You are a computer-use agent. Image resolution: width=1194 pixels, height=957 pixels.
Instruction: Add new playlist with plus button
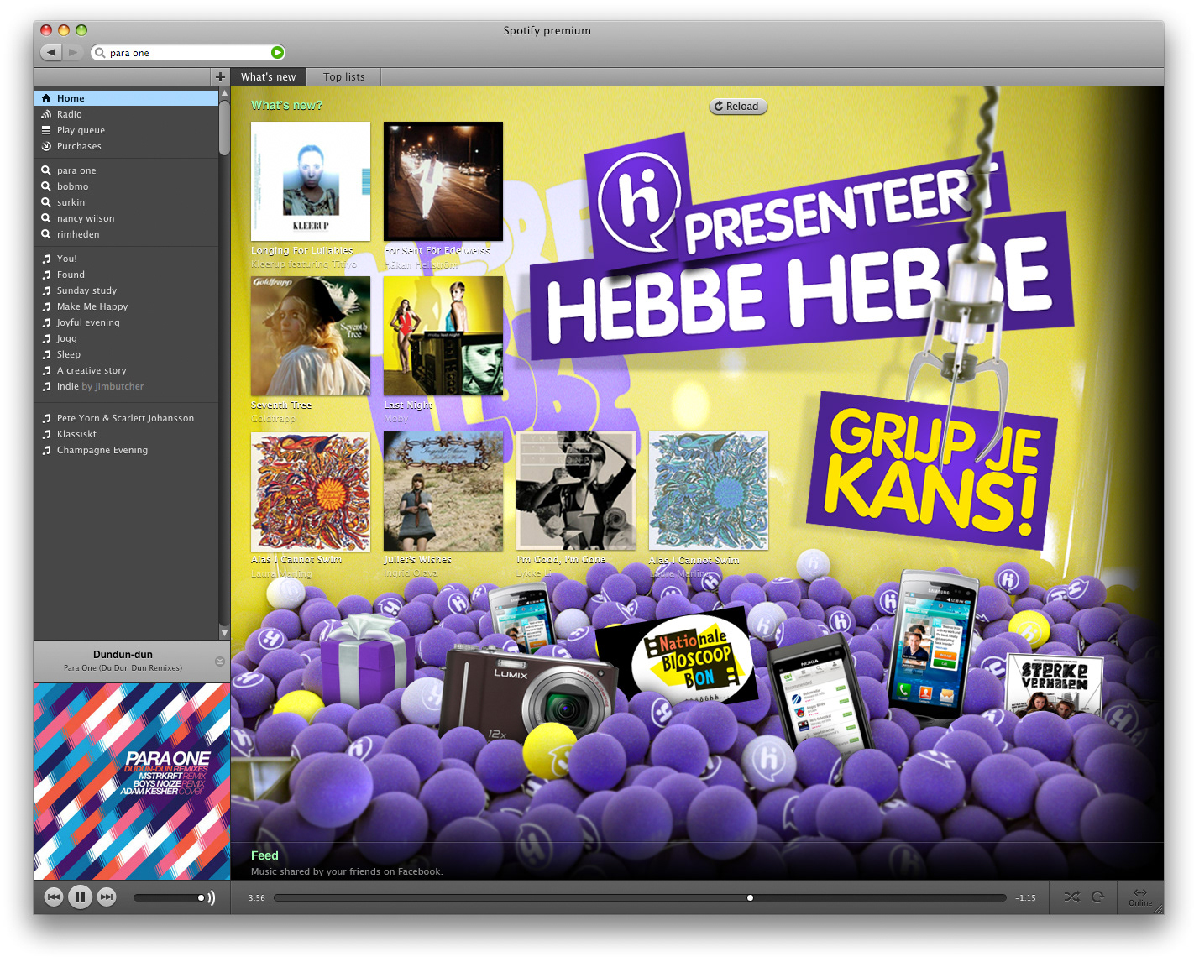point(220,76)
